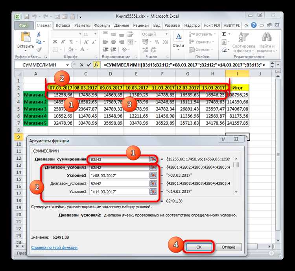This screenshot has width=295, height=271.
Task: Open the name box dropdown arrow
Action: tap(67, 65)
